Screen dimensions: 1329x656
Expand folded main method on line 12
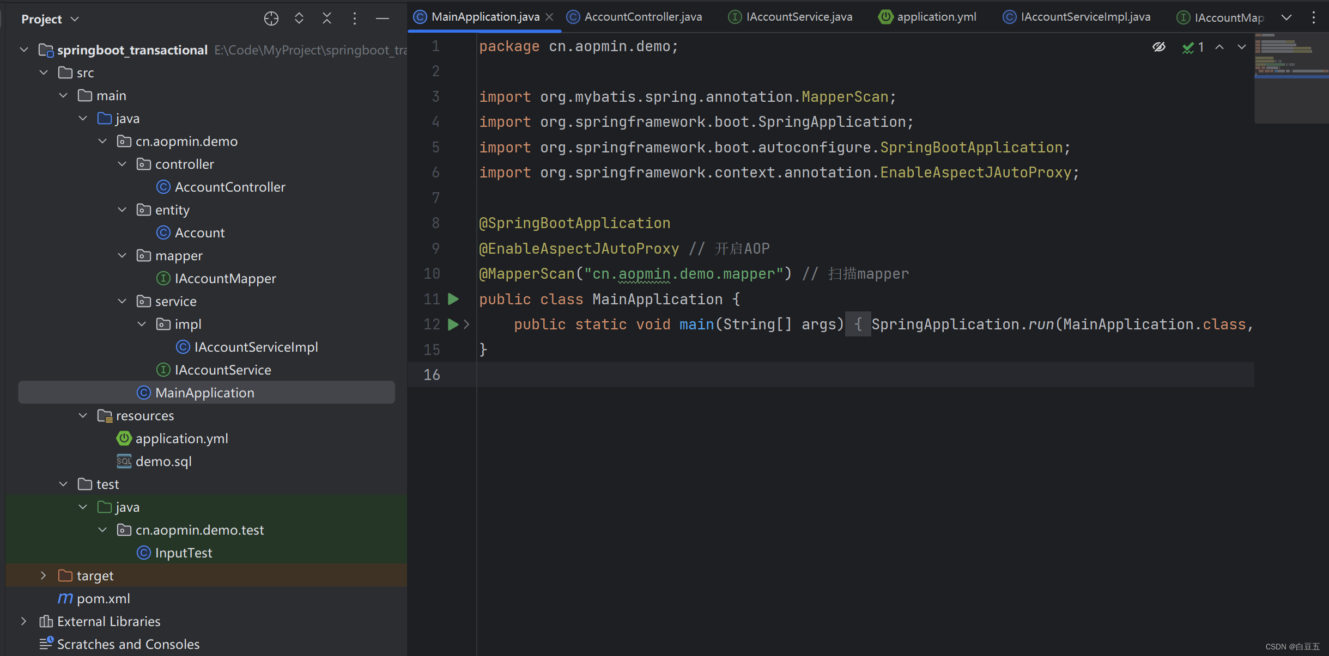click(466, 324)
